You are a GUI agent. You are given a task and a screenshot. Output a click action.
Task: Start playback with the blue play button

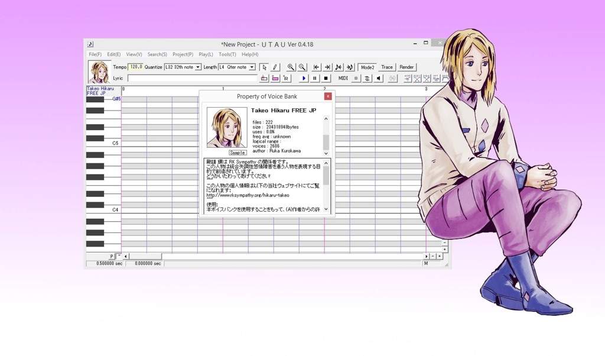[304, 79]
